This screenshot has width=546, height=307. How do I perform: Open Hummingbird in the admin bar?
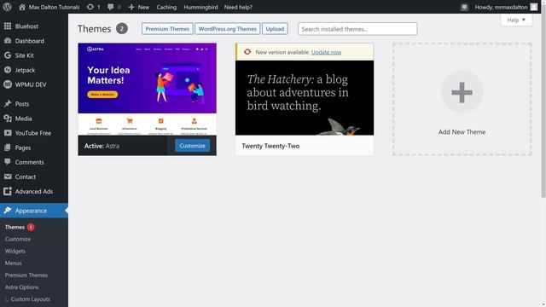200,7
